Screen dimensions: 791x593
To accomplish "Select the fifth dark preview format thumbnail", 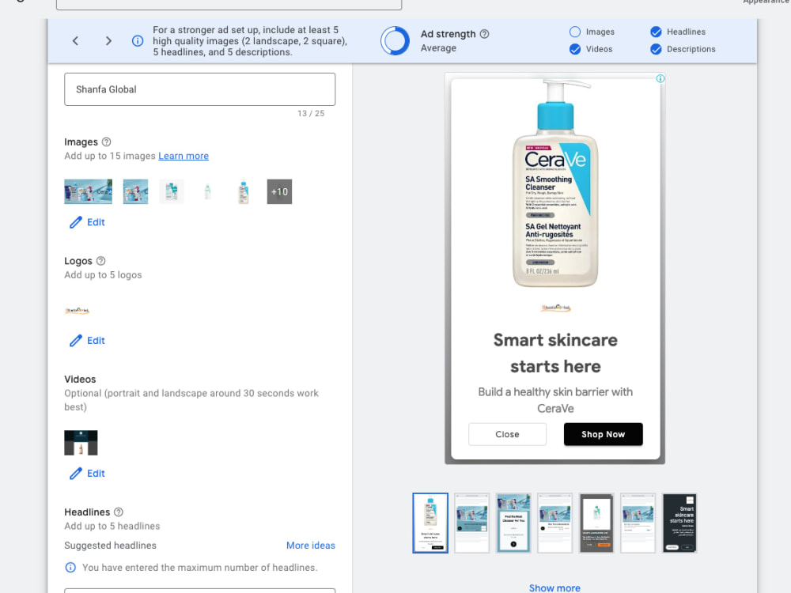I will point(596,523).
